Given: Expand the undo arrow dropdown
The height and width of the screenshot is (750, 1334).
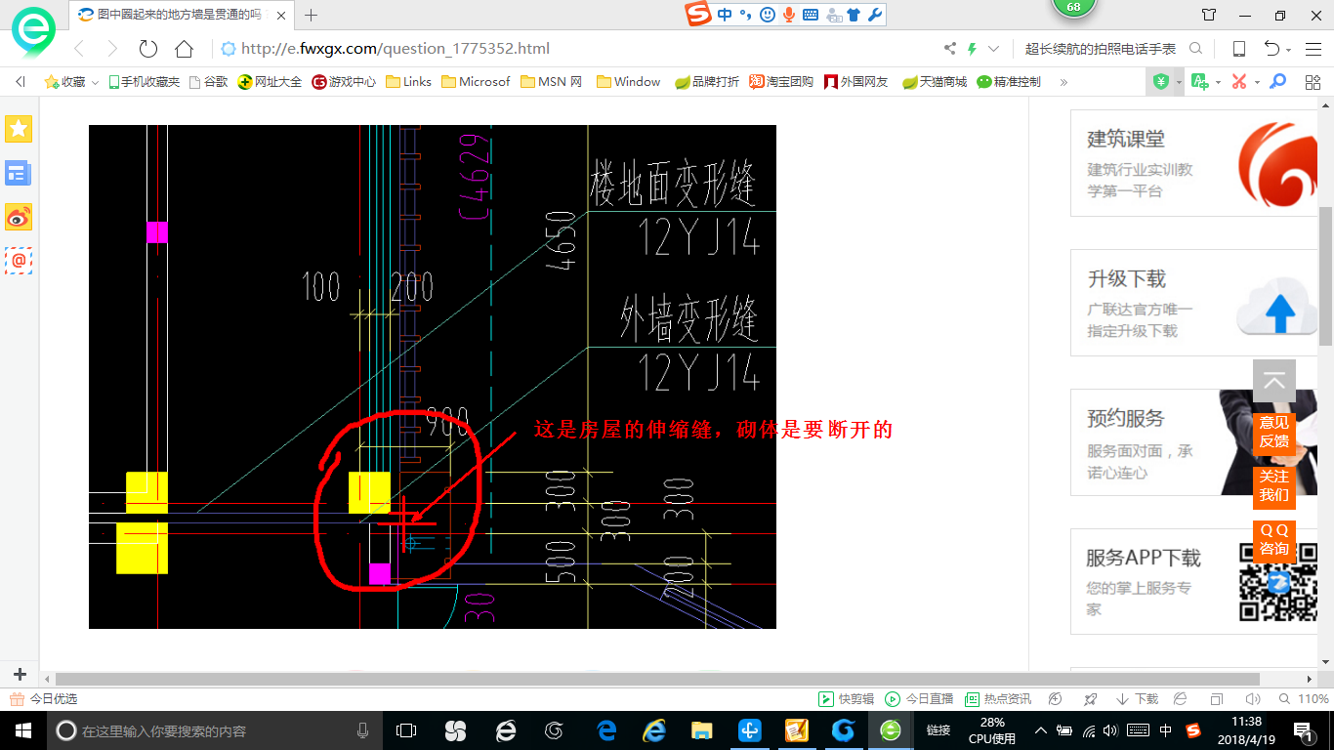Looking at the screenshot, I should click(x=1289, y=50).
